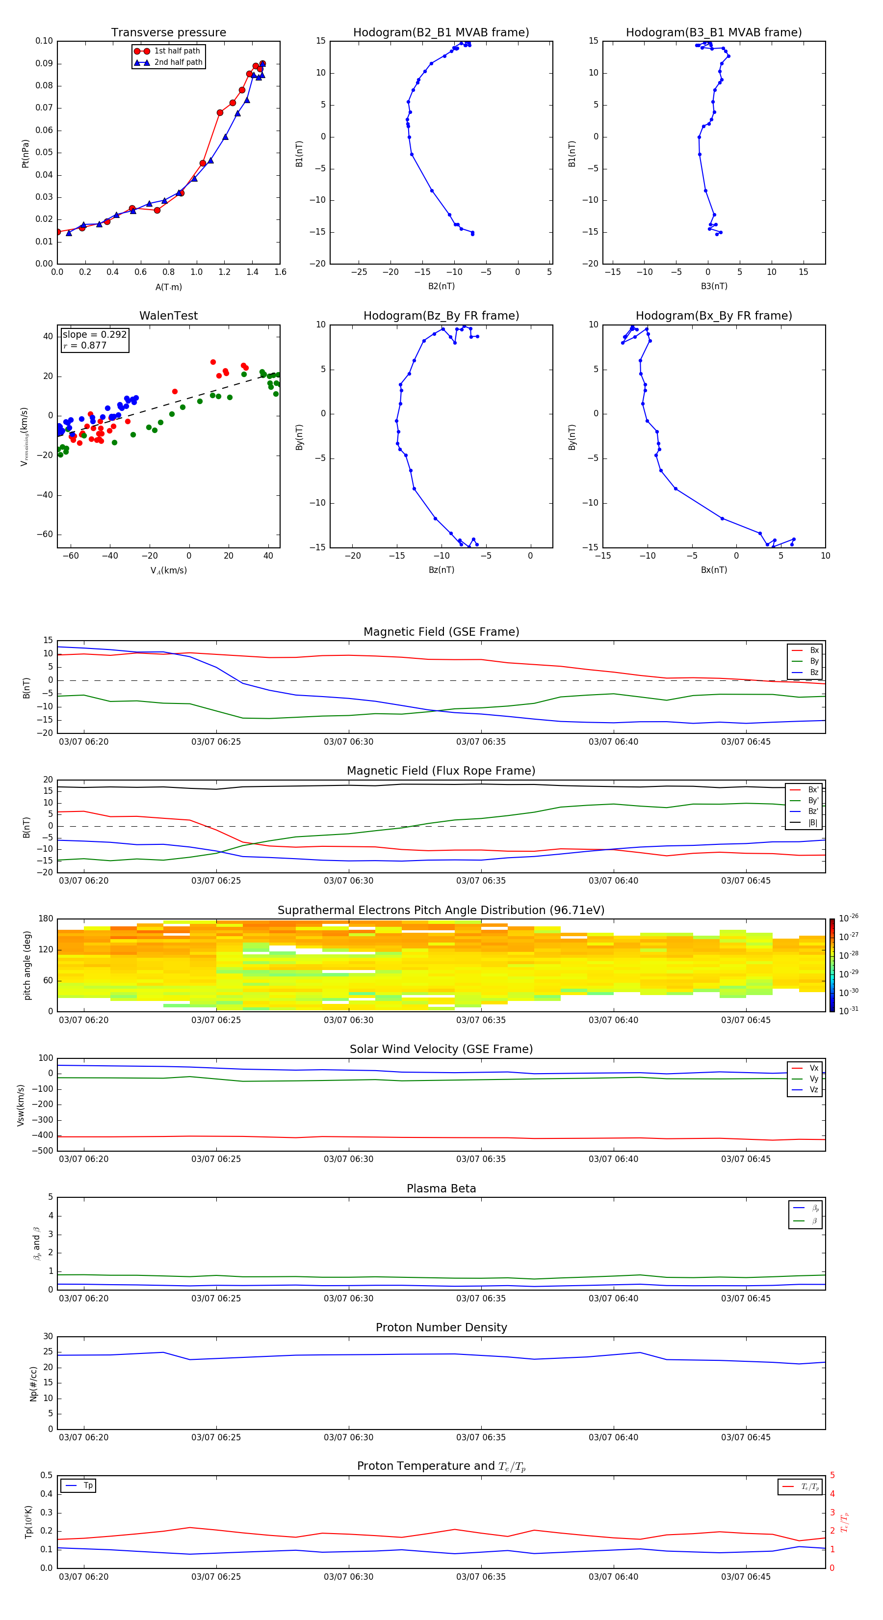Screen dimensions: 883x1620
Task: Click the 'Solar Wind Velocity (GSE Frame)' title
Action: 441,1049
